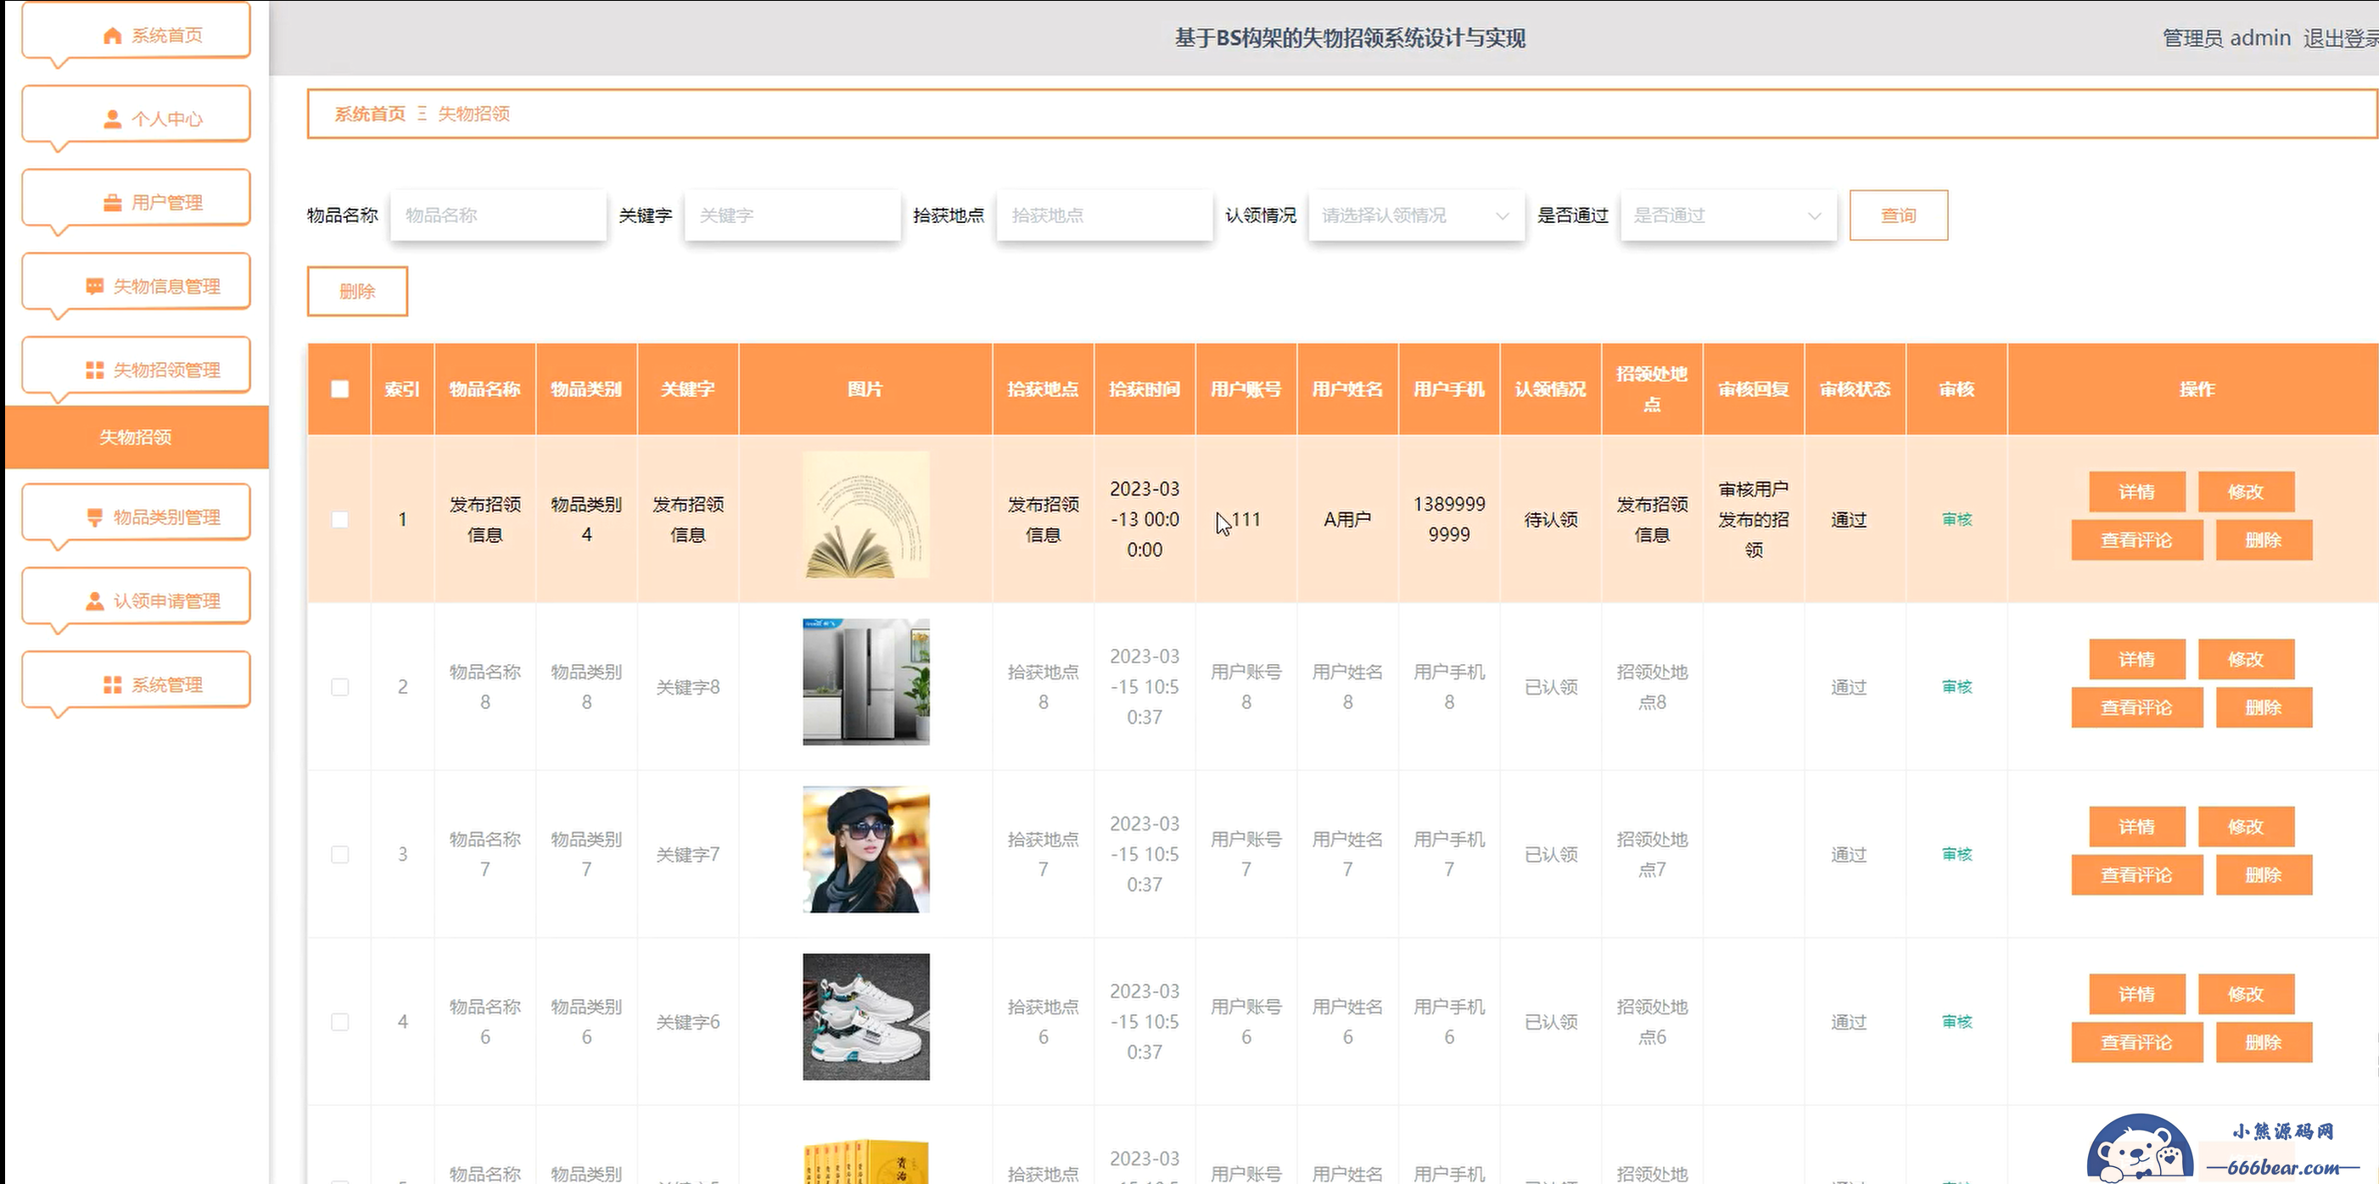Viewport: 2379px width, 1184px height.
Task: Expand 系统管理 sidebar menu
Action: click(x=136, y=679)
